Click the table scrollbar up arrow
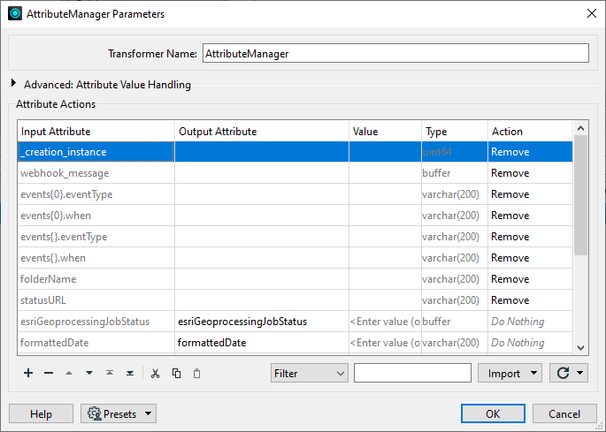606x432 pixels. click(580, 128)
